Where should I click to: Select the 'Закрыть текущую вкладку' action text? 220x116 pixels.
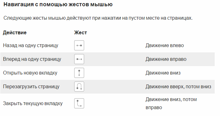tap(33, 104)
